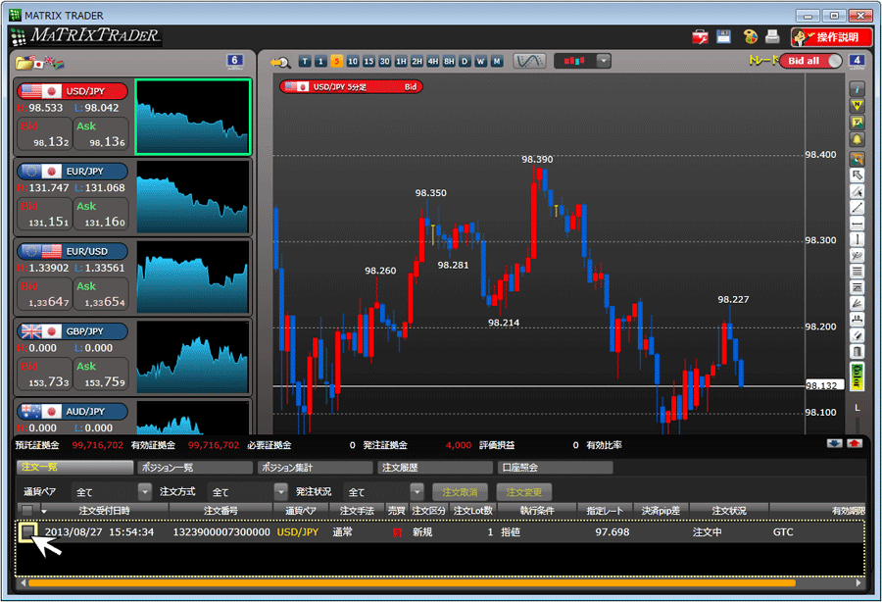The height and width of the screenshot is (602, 882).
Task: Switch chart to the weekly 'W' timeframe
Action: [x=480, y=62]
